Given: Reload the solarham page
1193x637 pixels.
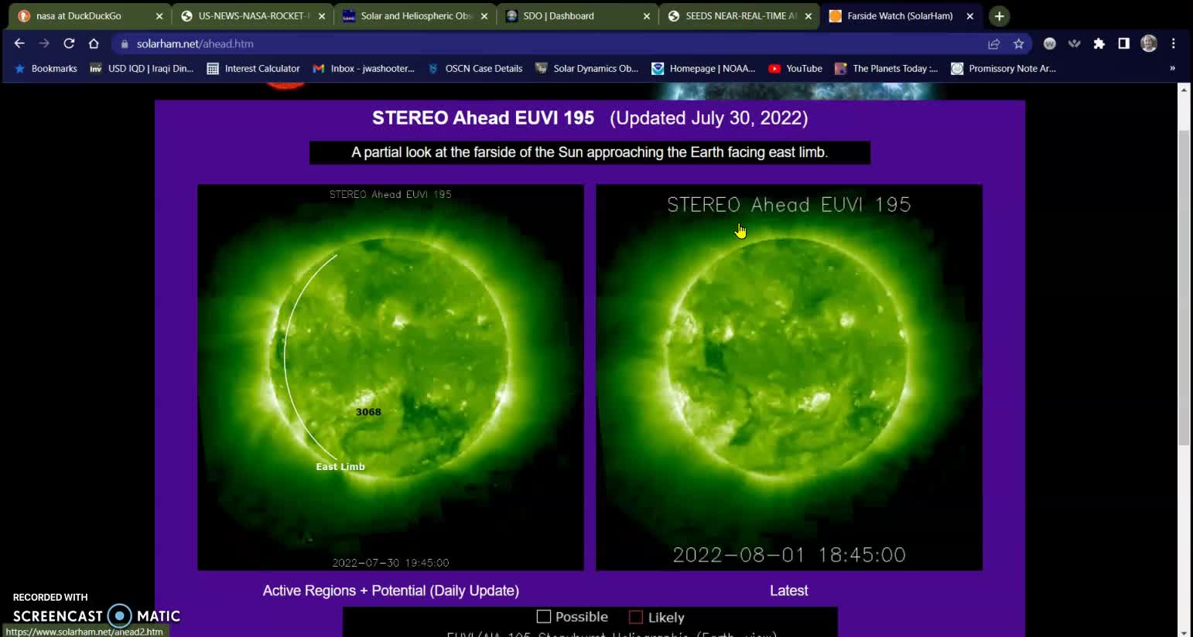Looking at the screenshot, I should click(x=69, y=44).
